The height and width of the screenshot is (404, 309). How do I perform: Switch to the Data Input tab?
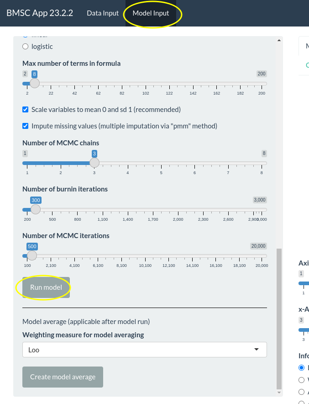pos(103,13)
